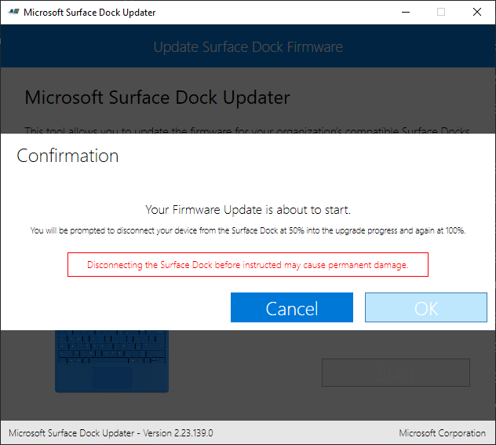Close the Microsoft Surface Dock Updater window
496x445 pixels.
click(x=477, y=13)
